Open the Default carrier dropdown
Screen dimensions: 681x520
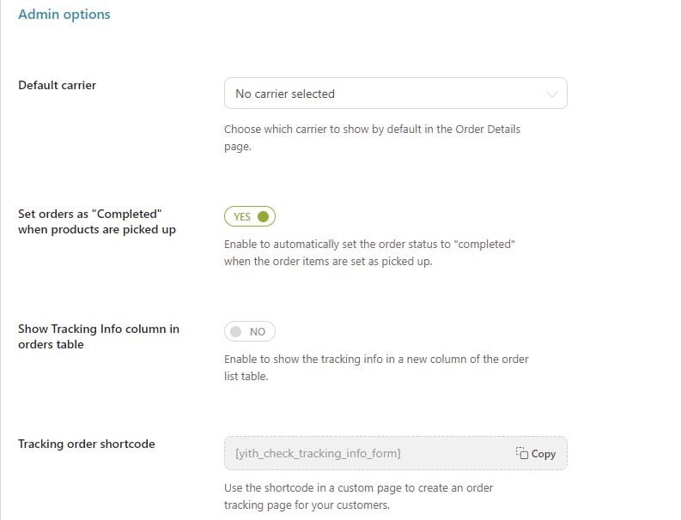pos(395,94)
